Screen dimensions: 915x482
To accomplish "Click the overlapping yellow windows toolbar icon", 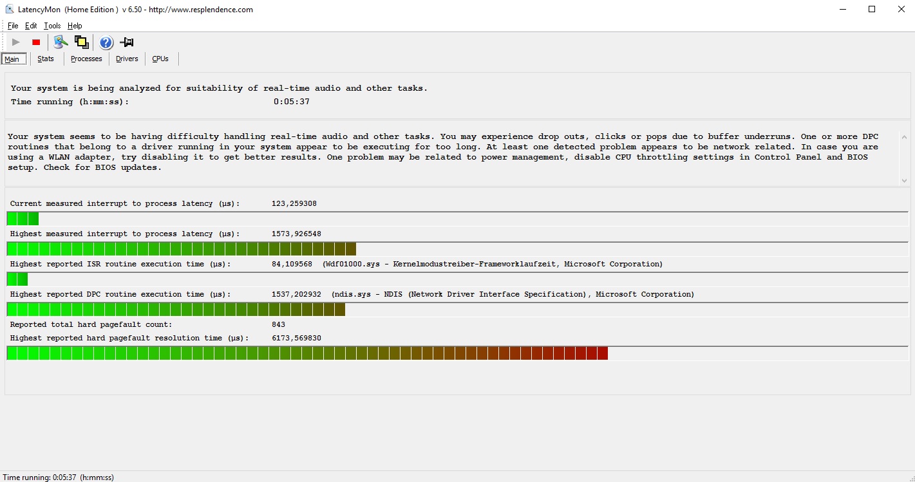I will tap(82, 42).
